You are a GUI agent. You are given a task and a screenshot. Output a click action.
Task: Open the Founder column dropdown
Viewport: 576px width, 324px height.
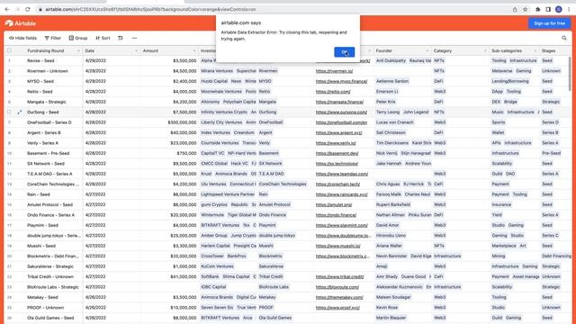pyautogui.click(x=427, y=50)
